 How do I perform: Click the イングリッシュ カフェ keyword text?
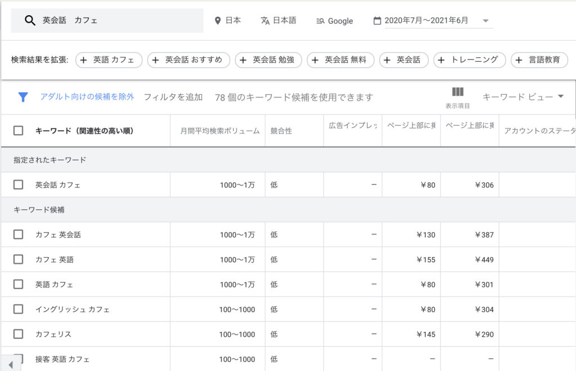[x=73, y=309]
